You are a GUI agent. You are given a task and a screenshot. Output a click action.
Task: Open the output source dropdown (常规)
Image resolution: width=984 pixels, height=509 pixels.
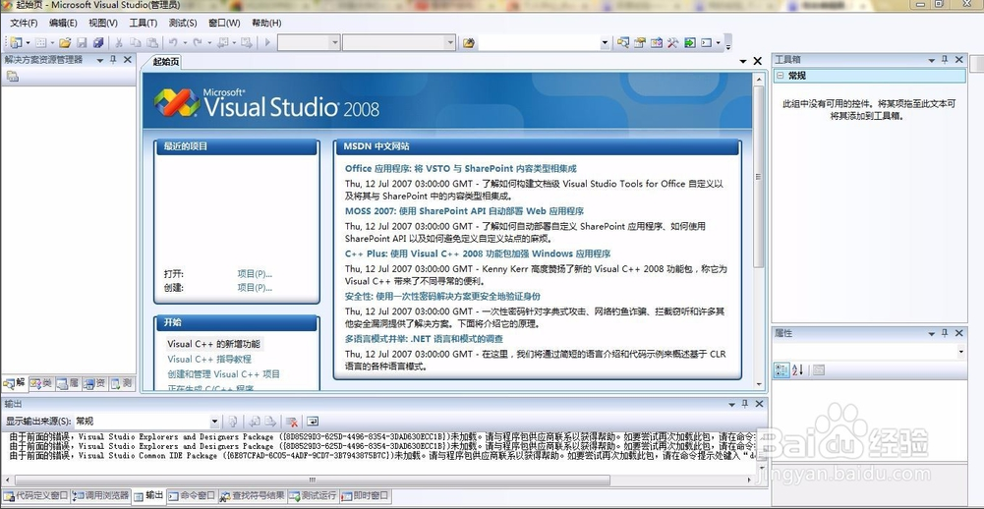coord(214,422)
